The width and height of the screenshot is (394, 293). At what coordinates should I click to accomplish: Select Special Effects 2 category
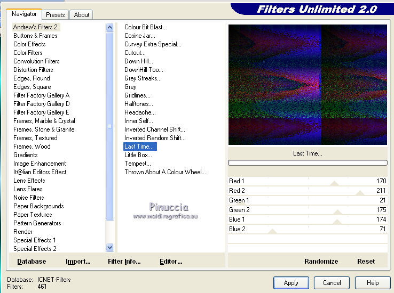35,249
